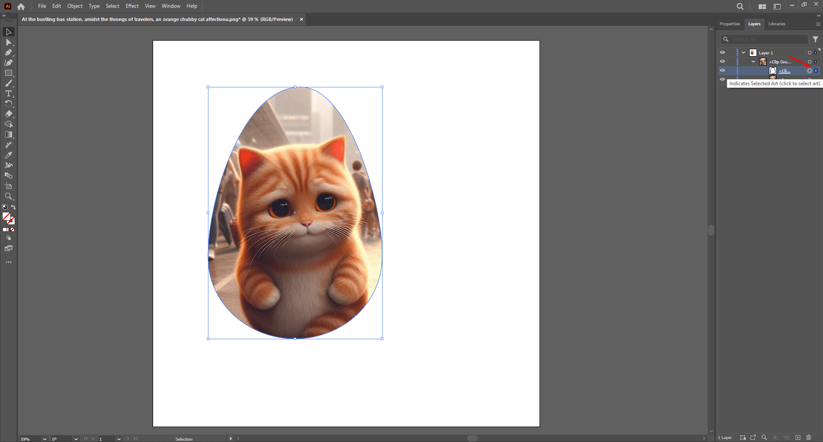823x442 pixels.
Task: Click the selected-art target circle on the clipping path
Action: (x=809, y=71)
